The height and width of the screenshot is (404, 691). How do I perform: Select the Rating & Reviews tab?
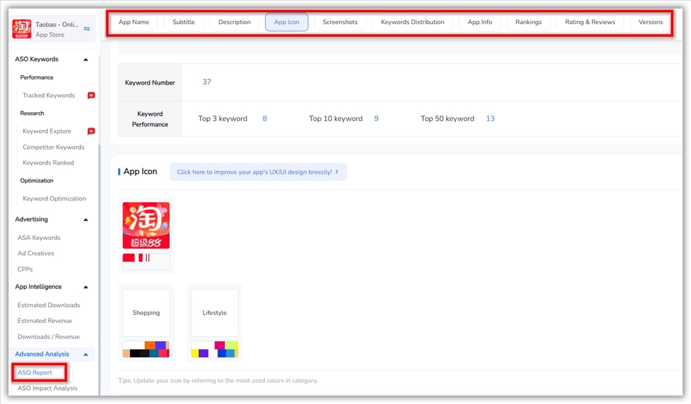point(590,22)
